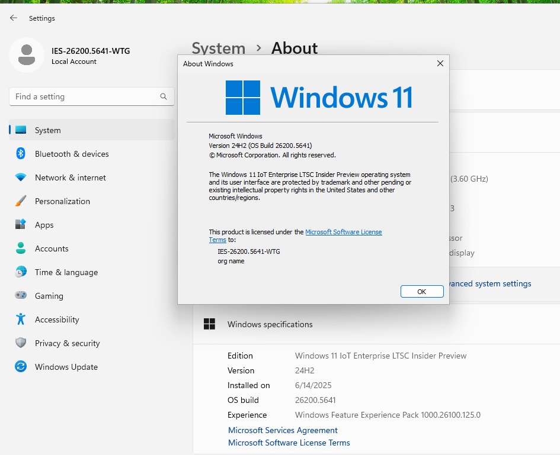Click the Network wifi icon in sidebar
The height and width of the screenshot is (455, 560).
coord(21,178)
